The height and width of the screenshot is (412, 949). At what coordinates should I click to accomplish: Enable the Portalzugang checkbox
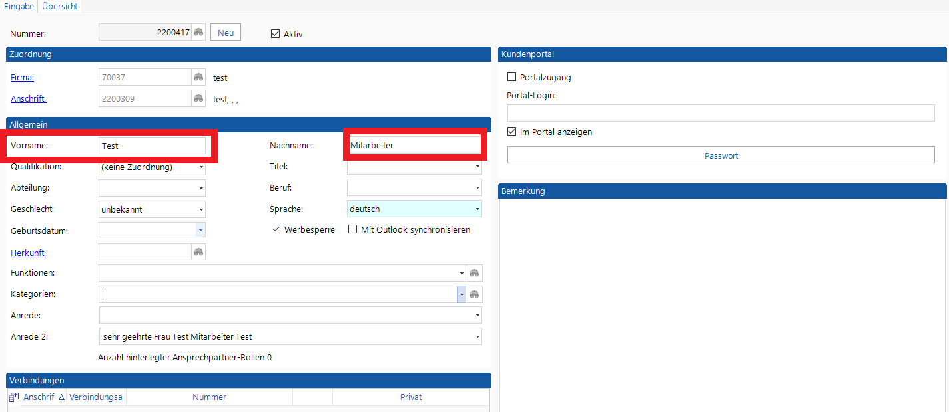pos(512,77)
